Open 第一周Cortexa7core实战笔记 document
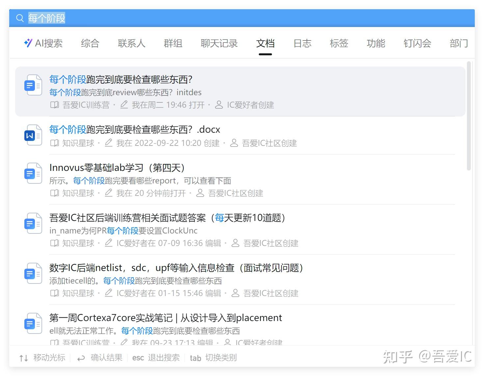The width and height of the screenshot is (484, 376). (x=165, y=318)
